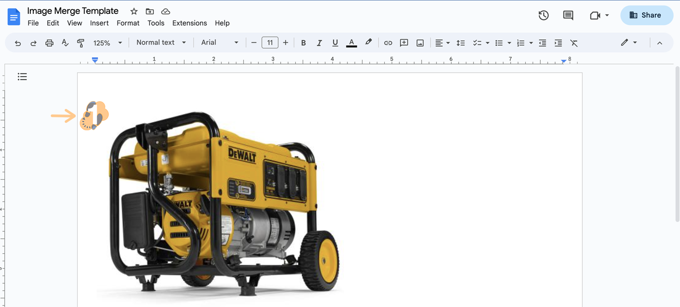Click the Insert link icon
Viewport: 680px width, 307px height.
pos(388,43)
